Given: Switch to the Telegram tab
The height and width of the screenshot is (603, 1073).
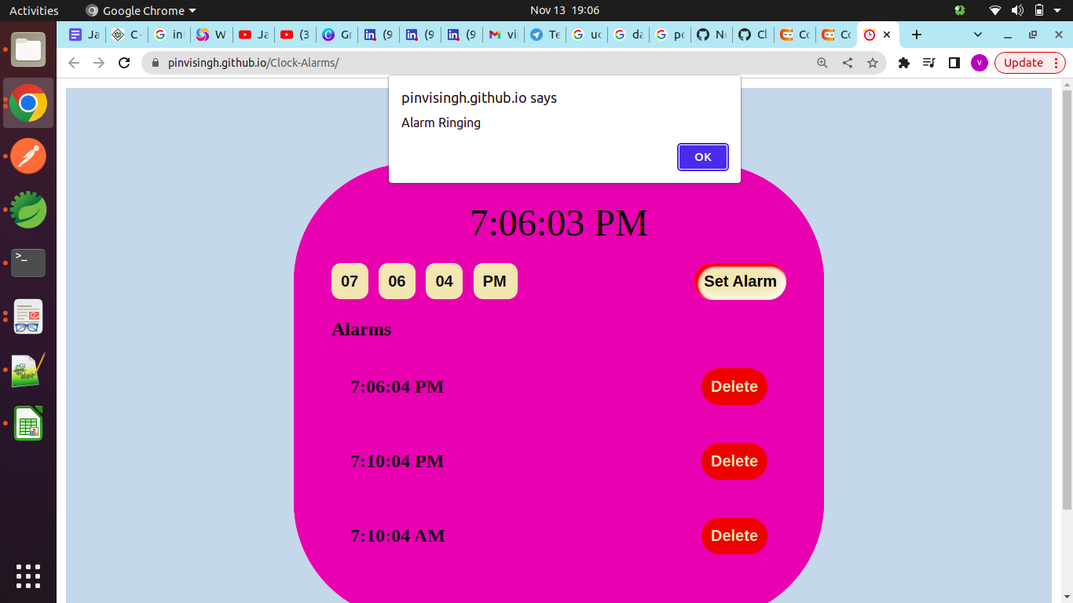Looking at the screenshot, I should click(545, 35).
